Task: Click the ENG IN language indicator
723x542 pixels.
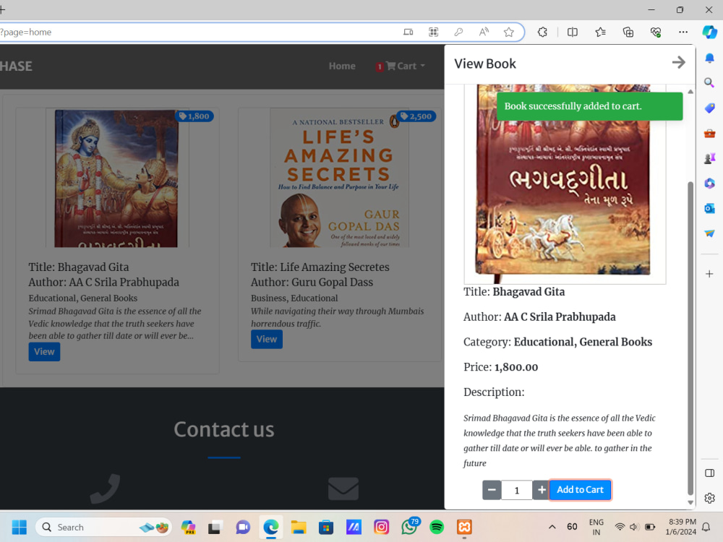Action: point(596,527)
